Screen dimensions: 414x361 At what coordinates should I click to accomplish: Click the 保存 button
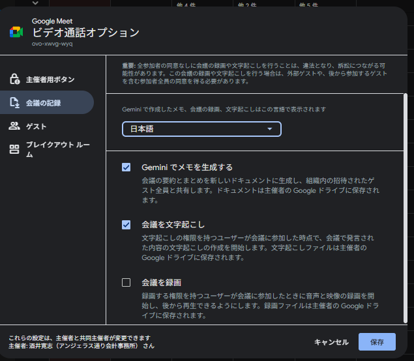click(377, 342)
